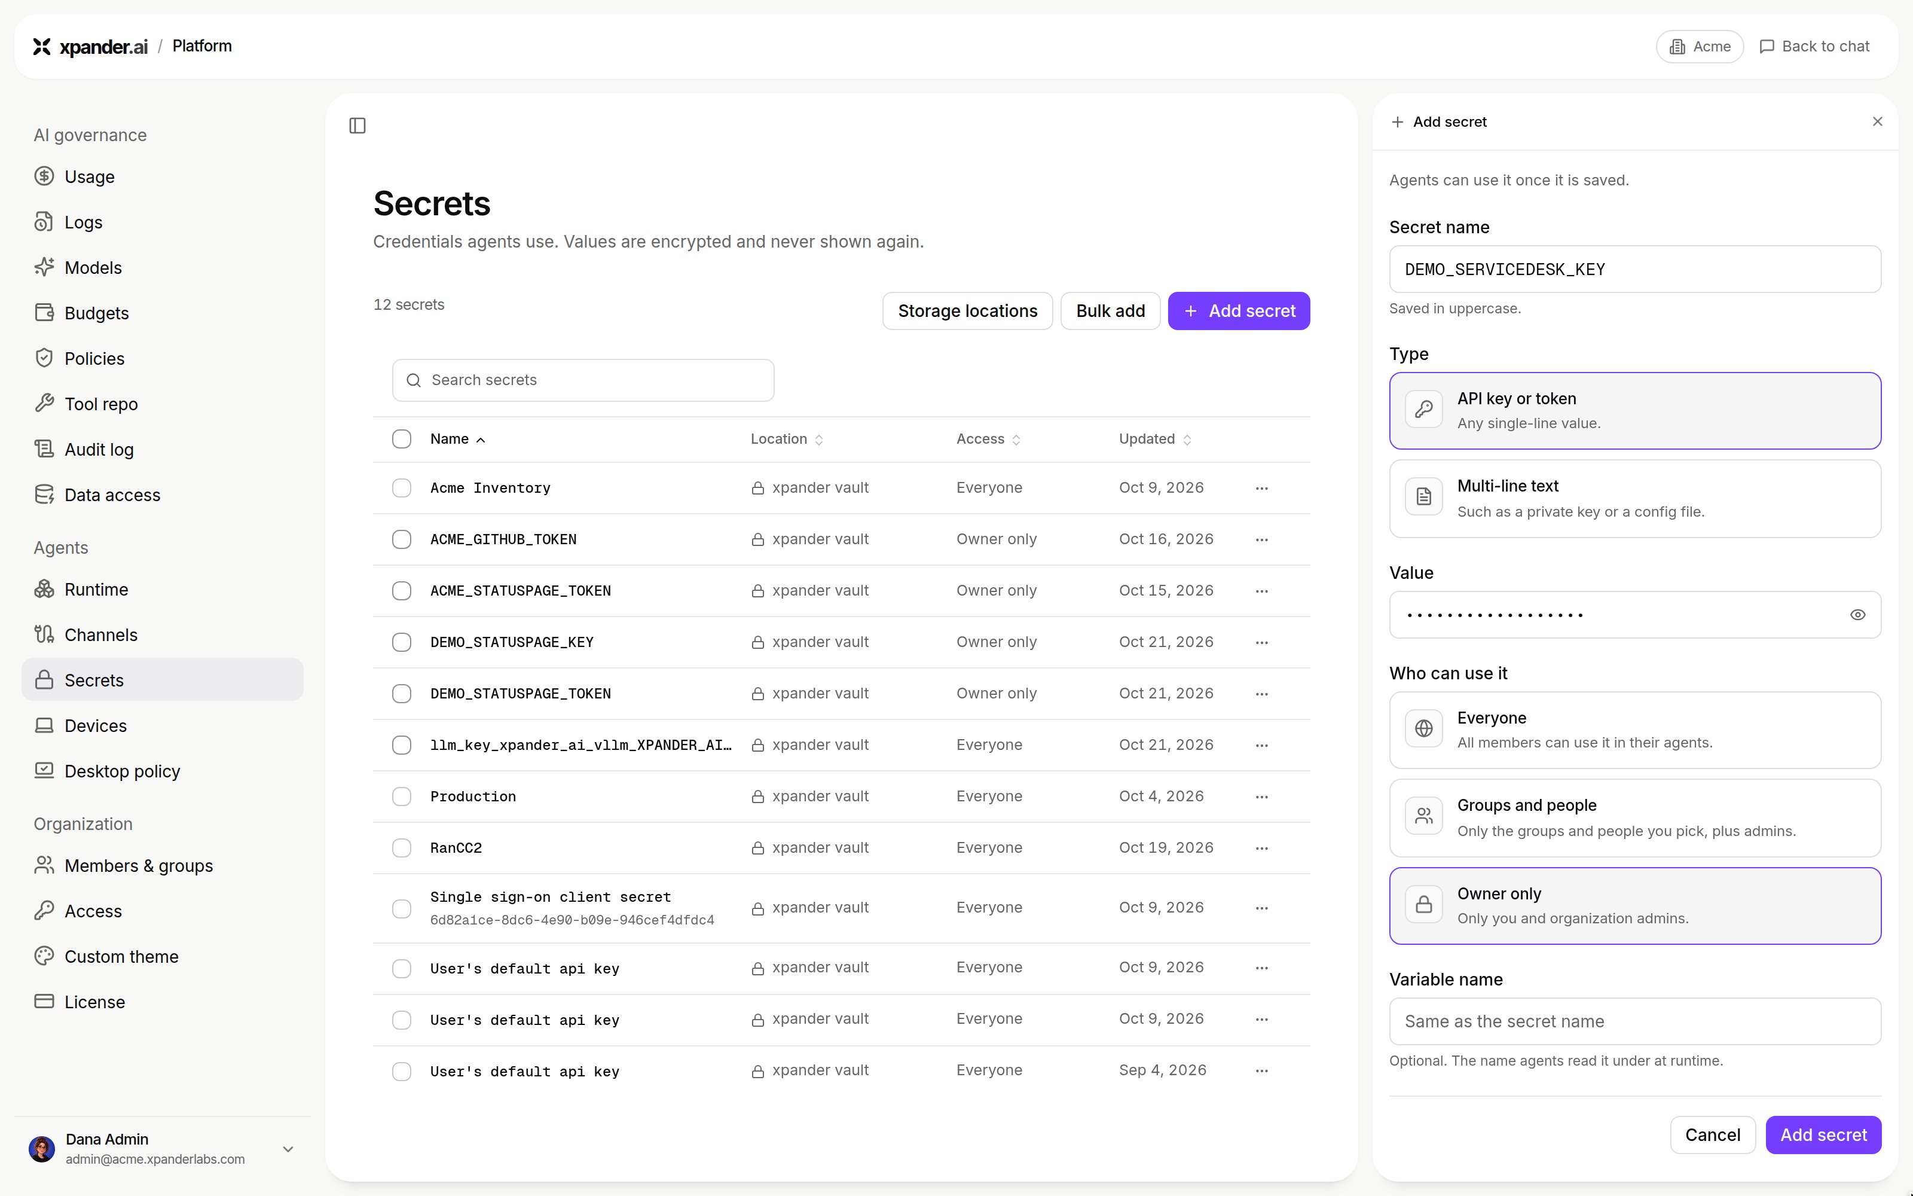
Task: Check the DEMO_STATUSPAGE_TOKEN row checkbox
Action: tap(402, 694)
